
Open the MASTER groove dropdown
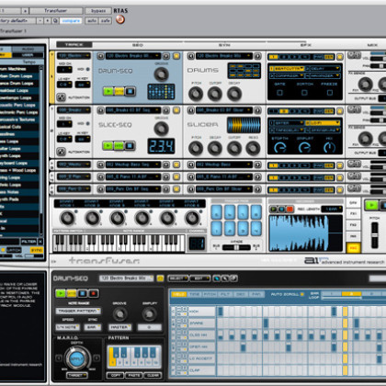pos(119,327)
